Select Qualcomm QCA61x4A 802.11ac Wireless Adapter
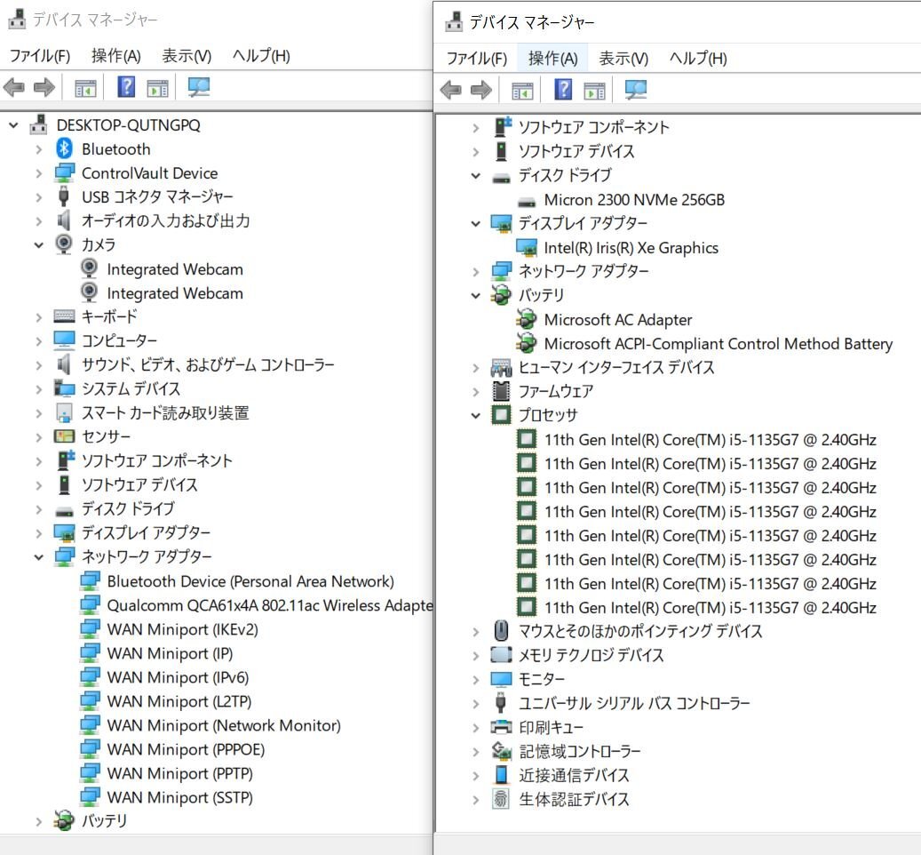The image size is (921, 855). coord(270,605)
